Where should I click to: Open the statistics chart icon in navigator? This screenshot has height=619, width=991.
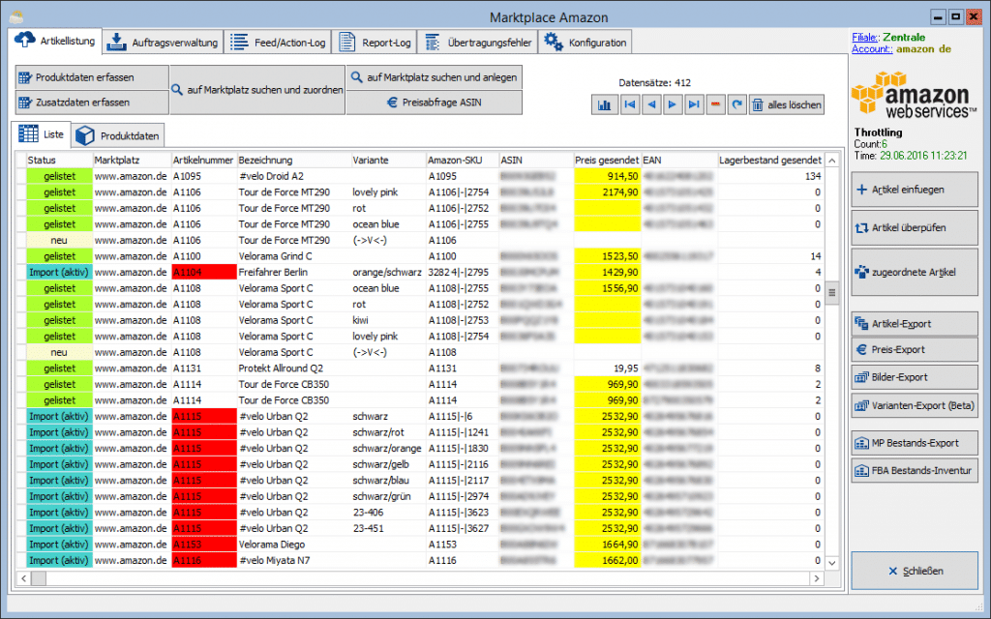[x=604, y=104]
